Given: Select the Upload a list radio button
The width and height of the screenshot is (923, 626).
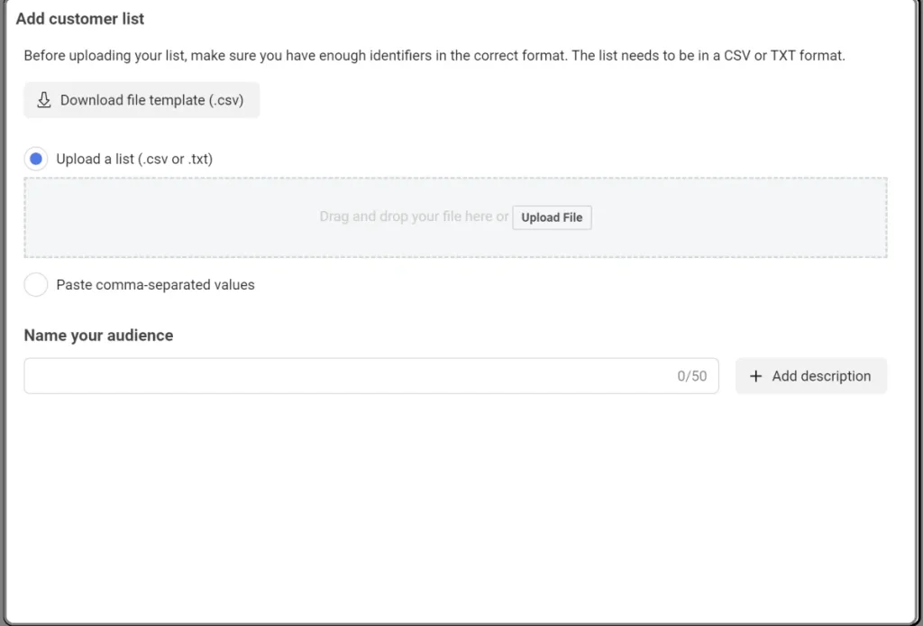Looking at the screenshot, I should tap(36, 159).
